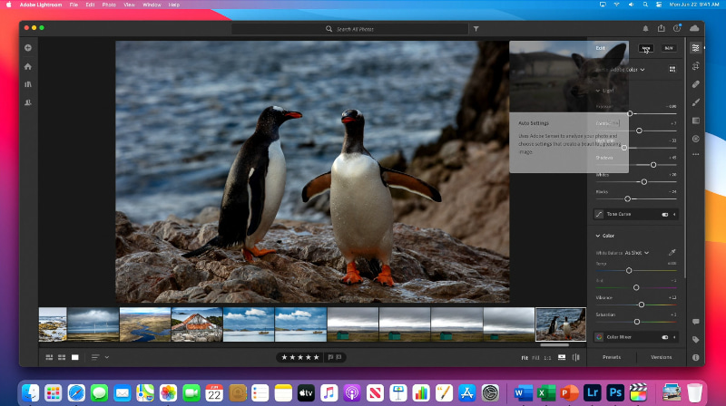Set zoom to 1:1
This screenshot has height=406, width=726.
547,358
